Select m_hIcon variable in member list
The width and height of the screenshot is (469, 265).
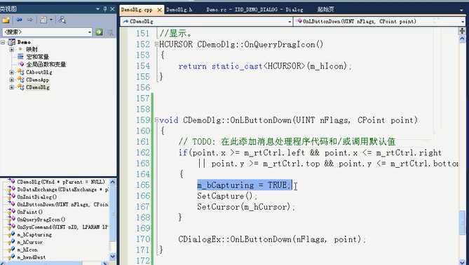click(x=27, y=250)
